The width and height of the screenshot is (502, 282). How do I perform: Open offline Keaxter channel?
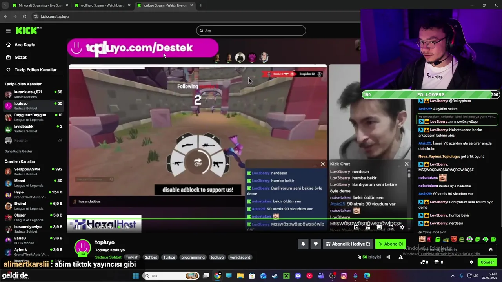pos(33,140)
